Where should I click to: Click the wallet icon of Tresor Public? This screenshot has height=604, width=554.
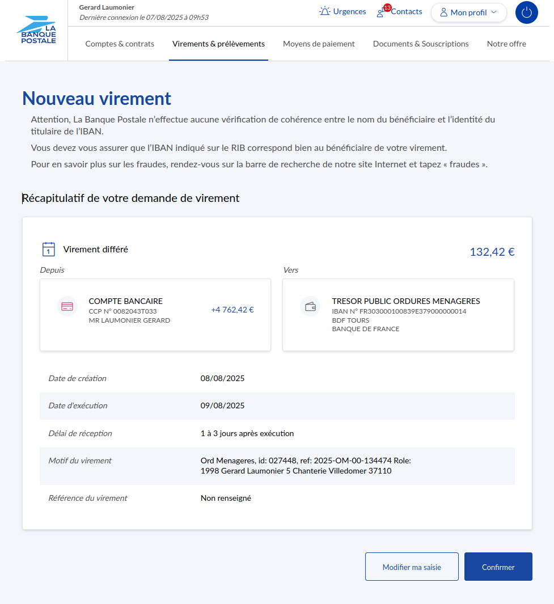310,307
